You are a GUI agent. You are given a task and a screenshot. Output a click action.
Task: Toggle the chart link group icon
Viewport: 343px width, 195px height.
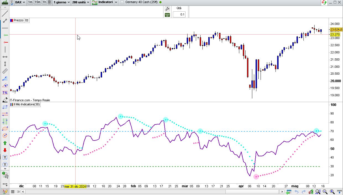click(12, 2)
